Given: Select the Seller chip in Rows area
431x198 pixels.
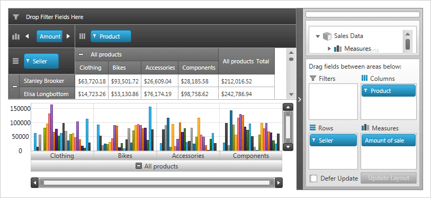Looking at the screenshot, I should 333,140.
